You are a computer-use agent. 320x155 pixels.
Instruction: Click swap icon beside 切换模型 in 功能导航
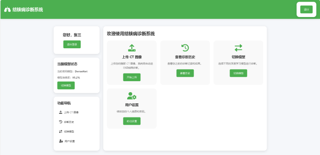tap(61, 132)
